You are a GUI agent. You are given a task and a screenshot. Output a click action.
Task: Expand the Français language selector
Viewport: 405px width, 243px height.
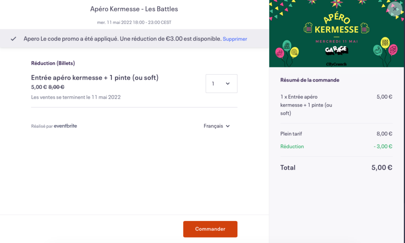click(x=216, y=126)
